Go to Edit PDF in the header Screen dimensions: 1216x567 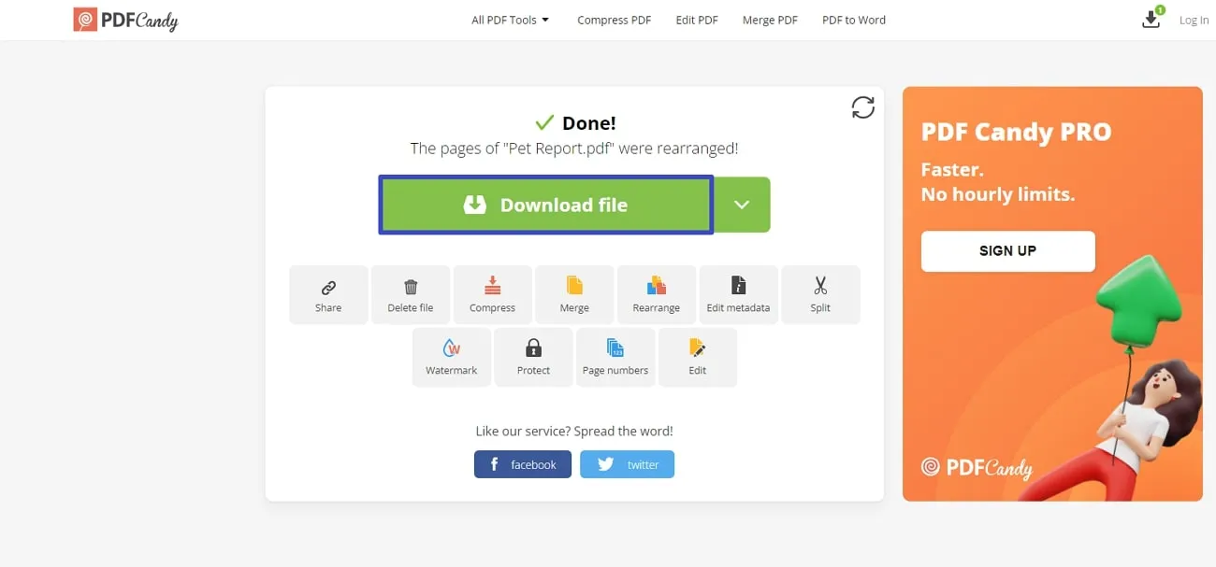697,20
